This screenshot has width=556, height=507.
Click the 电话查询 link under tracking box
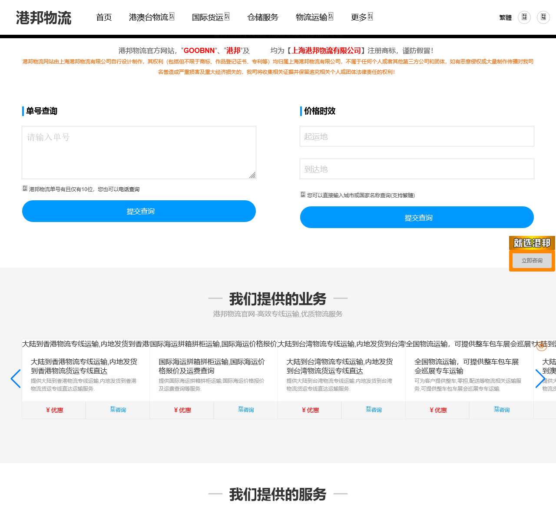[129, 189]
